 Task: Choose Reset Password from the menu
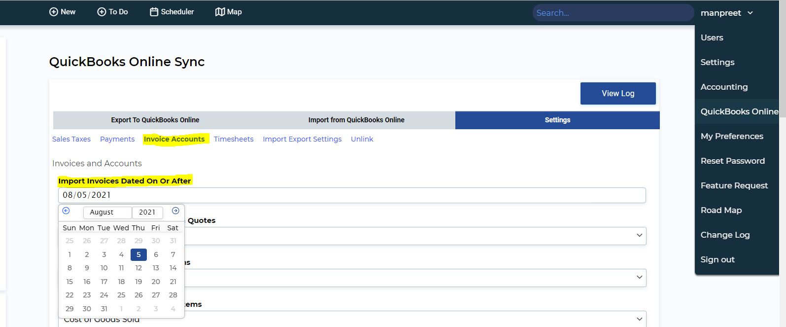point(732,161)
